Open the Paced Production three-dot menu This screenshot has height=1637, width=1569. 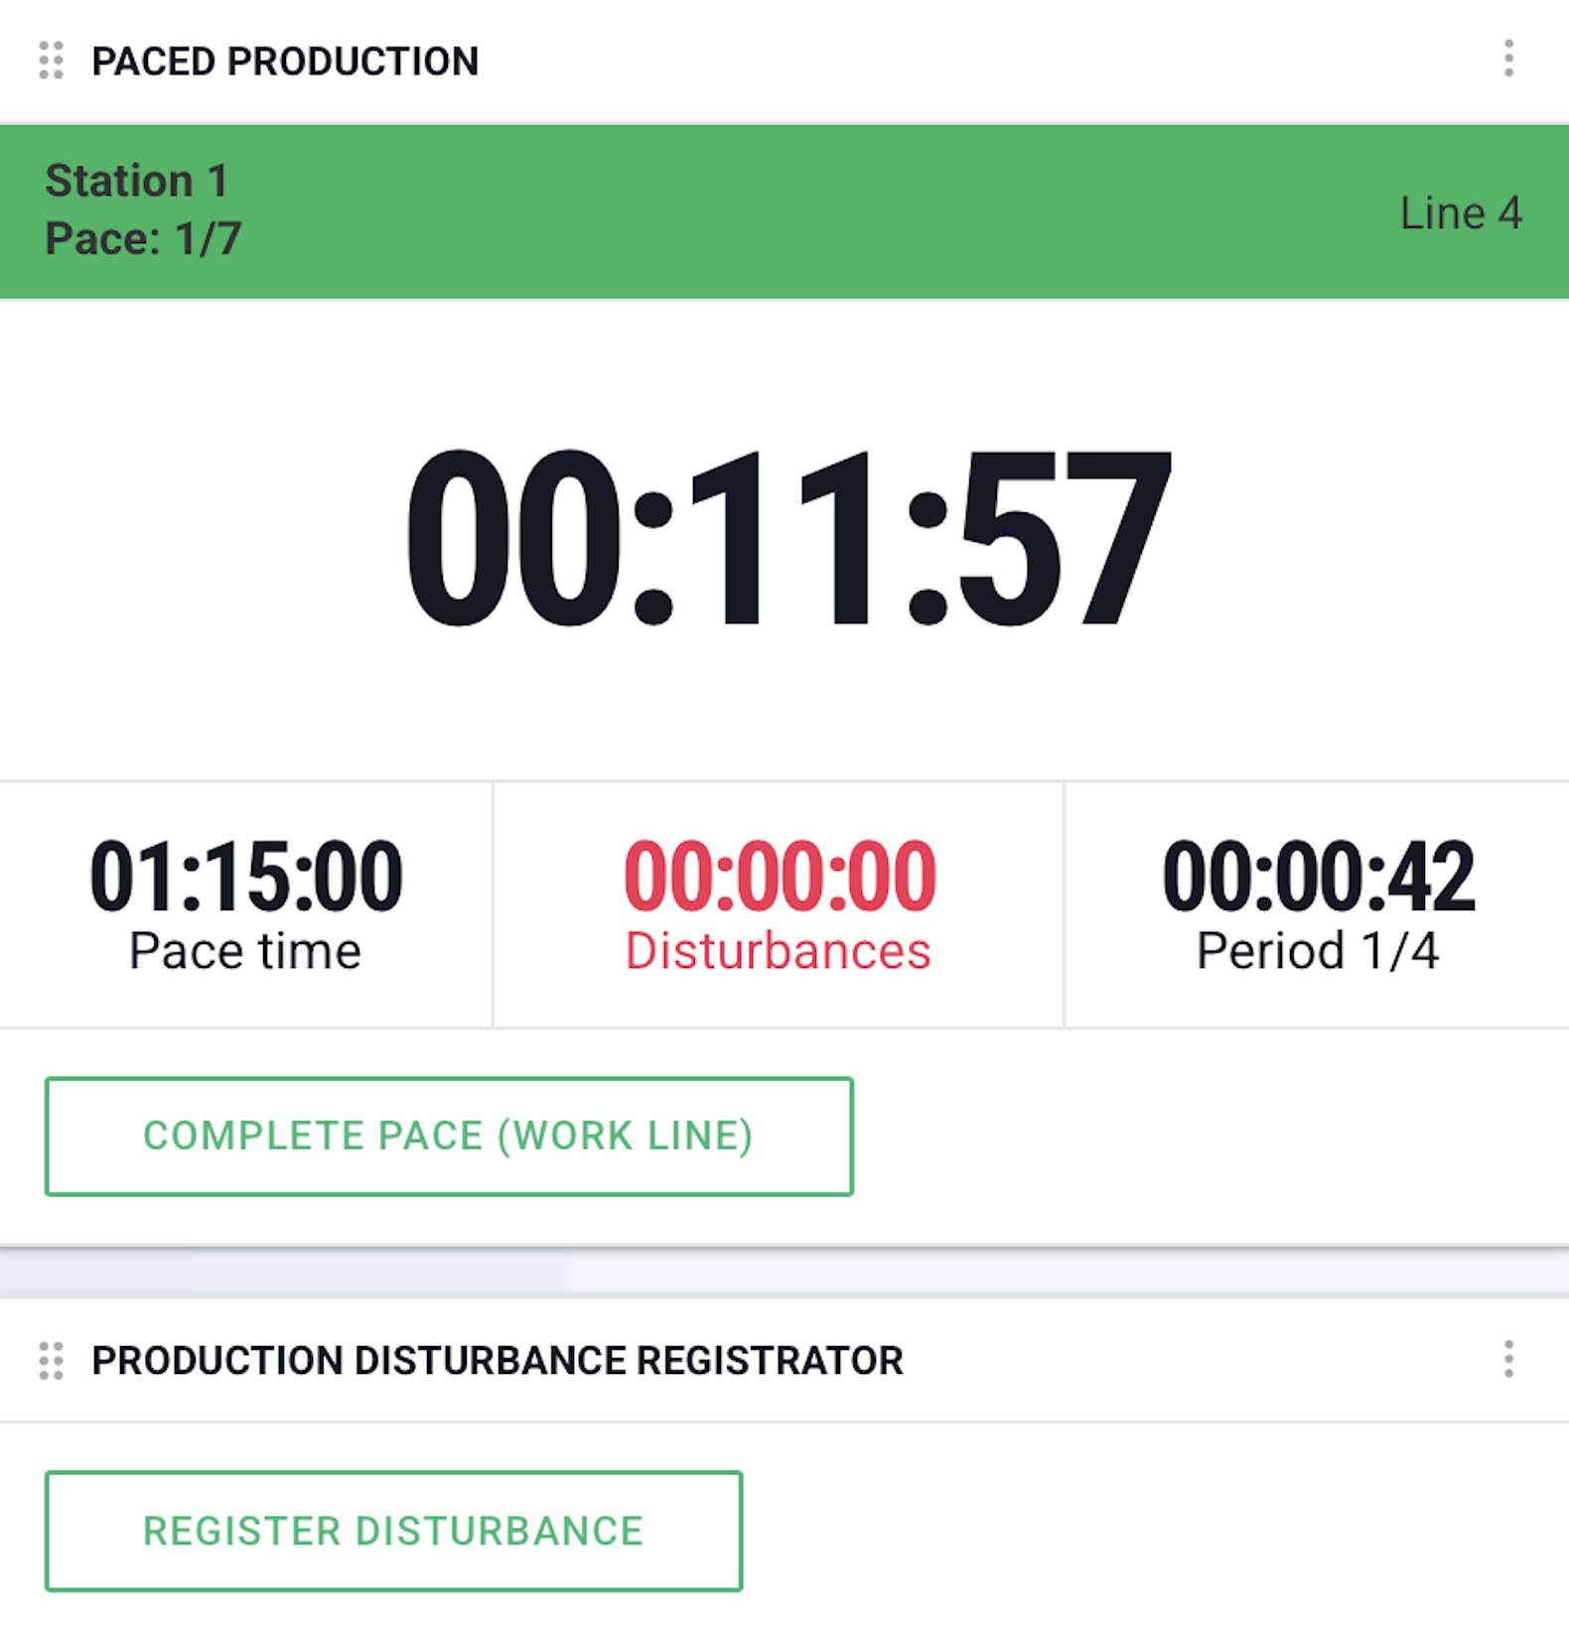pos(1508,59)
